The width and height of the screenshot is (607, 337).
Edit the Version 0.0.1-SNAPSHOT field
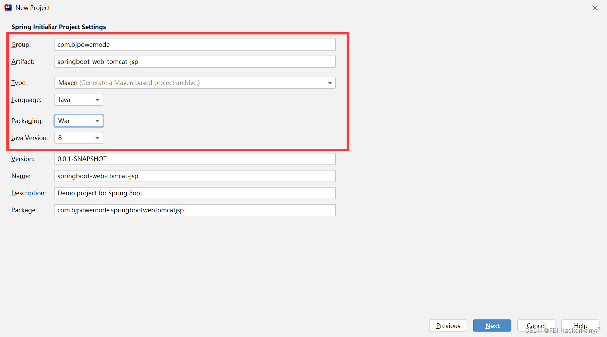click(x=195, y=159)
